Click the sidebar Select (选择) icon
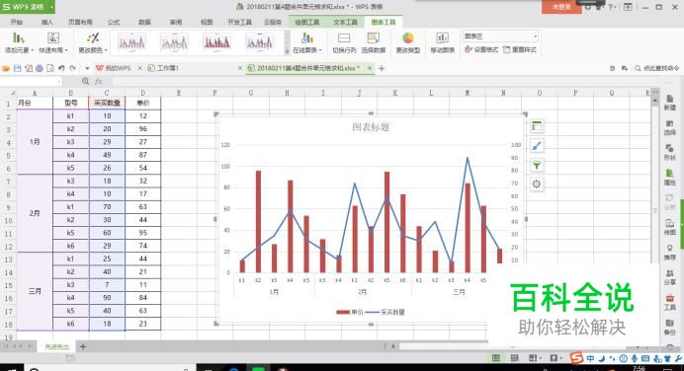This screenshot has height=371, width=684. point(669,128)
